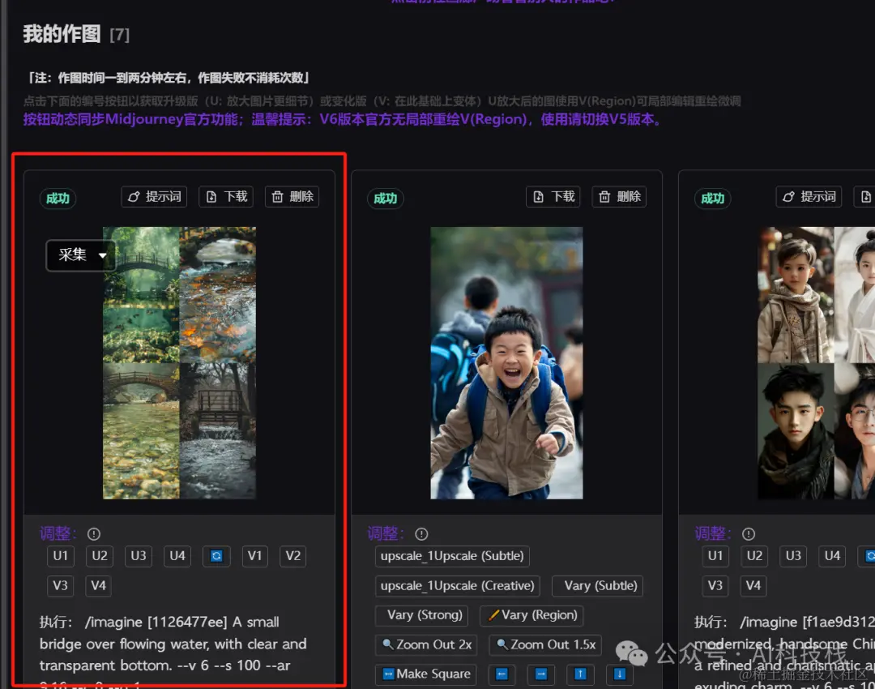Screen dimensions: 875x689
Task: Click the 成功 status badge on portraits card
Action: [713, 199]
